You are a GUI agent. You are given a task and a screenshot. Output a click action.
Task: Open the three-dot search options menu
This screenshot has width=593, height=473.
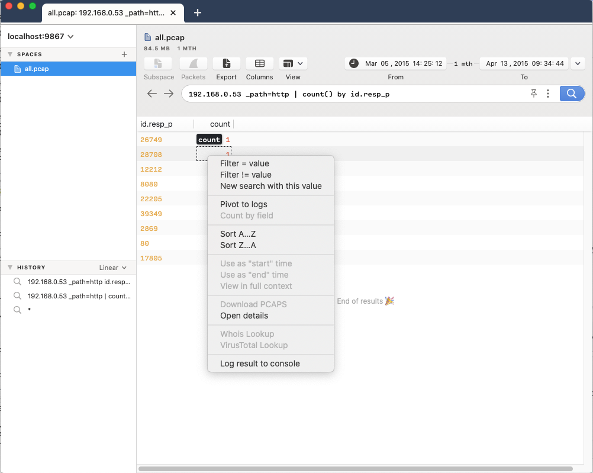[x=547, y=93]
